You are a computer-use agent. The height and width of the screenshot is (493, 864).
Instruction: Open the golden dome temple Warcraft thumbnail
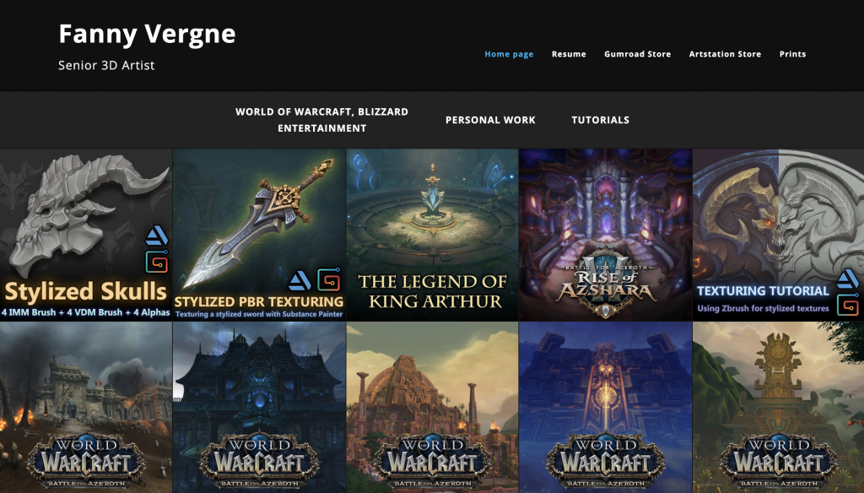coord(432,408)
